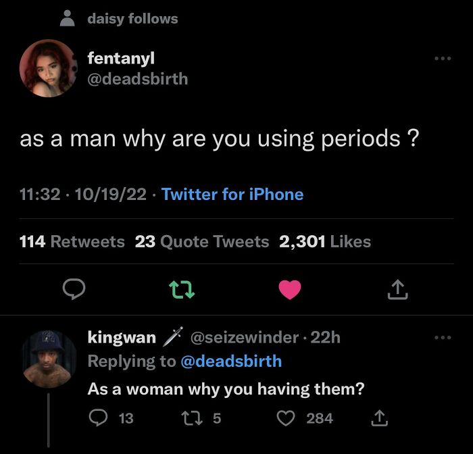The width and height of the screenshot is (473, 454).
Task: Open the @deadsbirth handle under fentanyl
Action: click(x=138, y=79)
